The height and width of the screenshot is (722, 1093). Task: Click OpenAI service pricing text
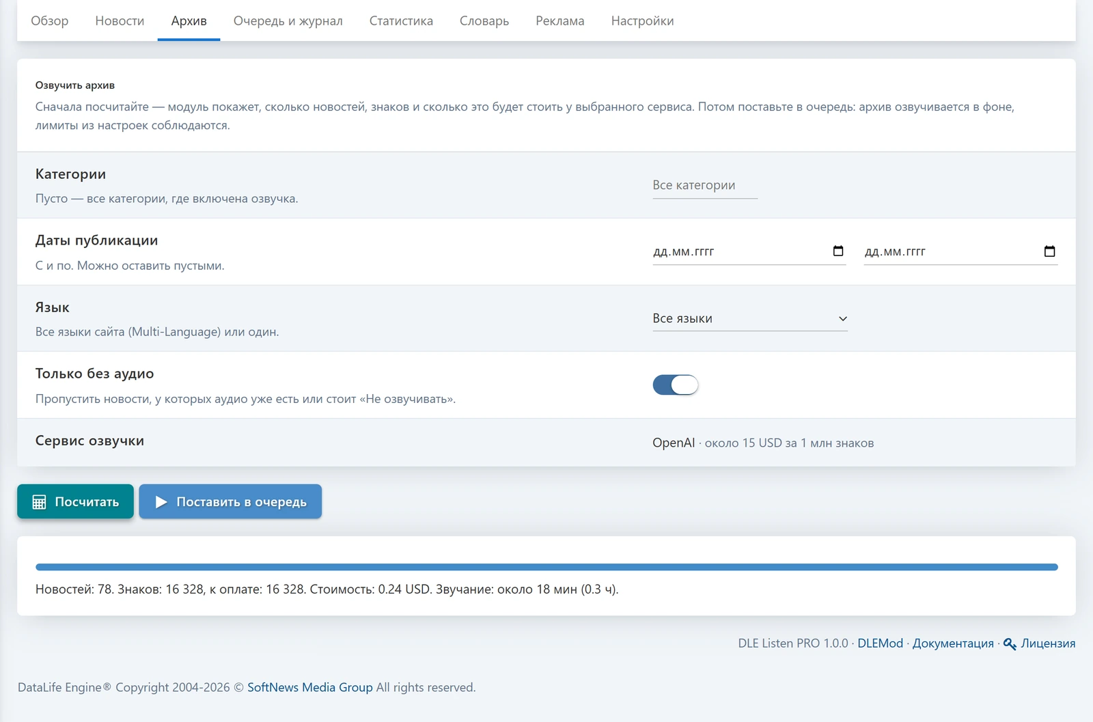click(763, 443)
